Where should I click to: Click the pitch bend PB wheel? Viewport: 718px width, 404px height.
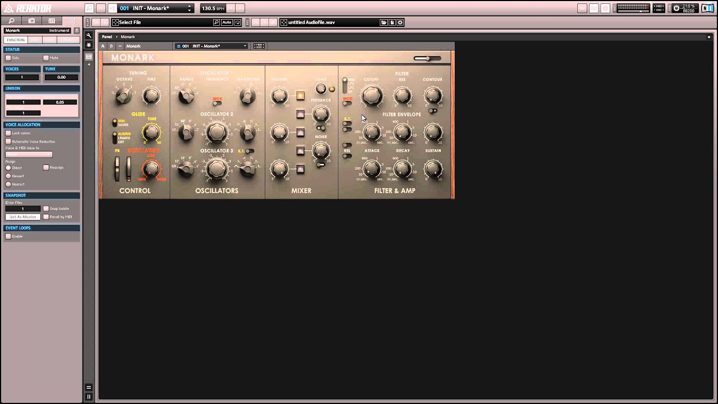pos(117,168)
